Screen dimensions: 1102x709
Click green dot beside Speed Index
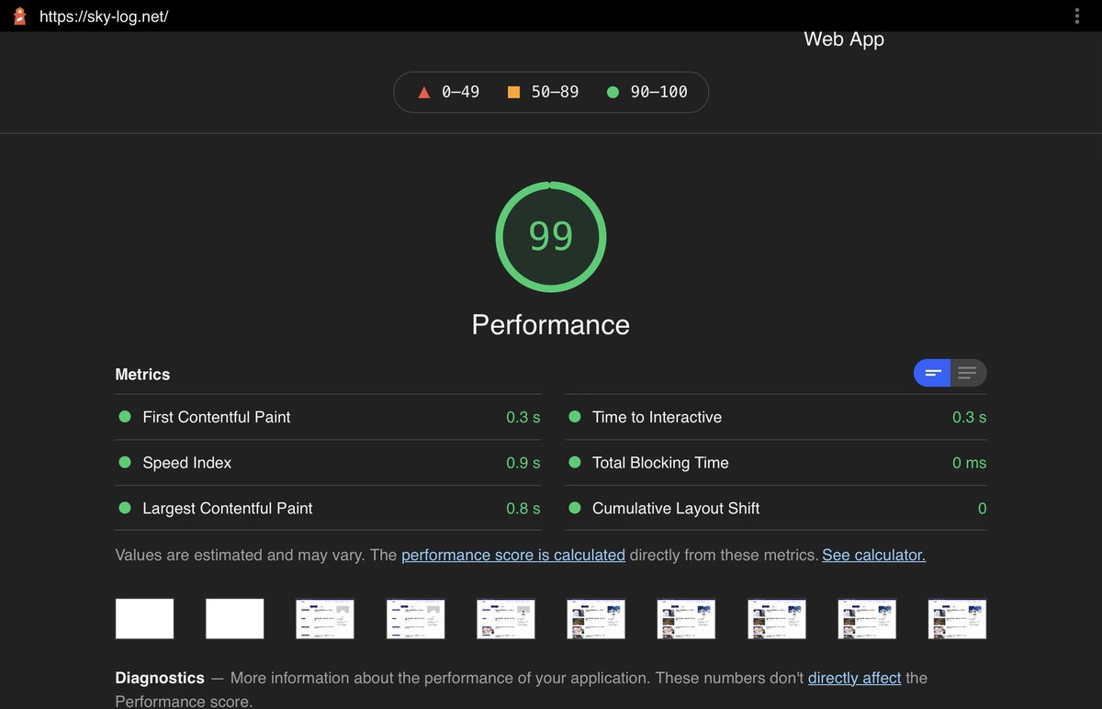coord(125,463)
